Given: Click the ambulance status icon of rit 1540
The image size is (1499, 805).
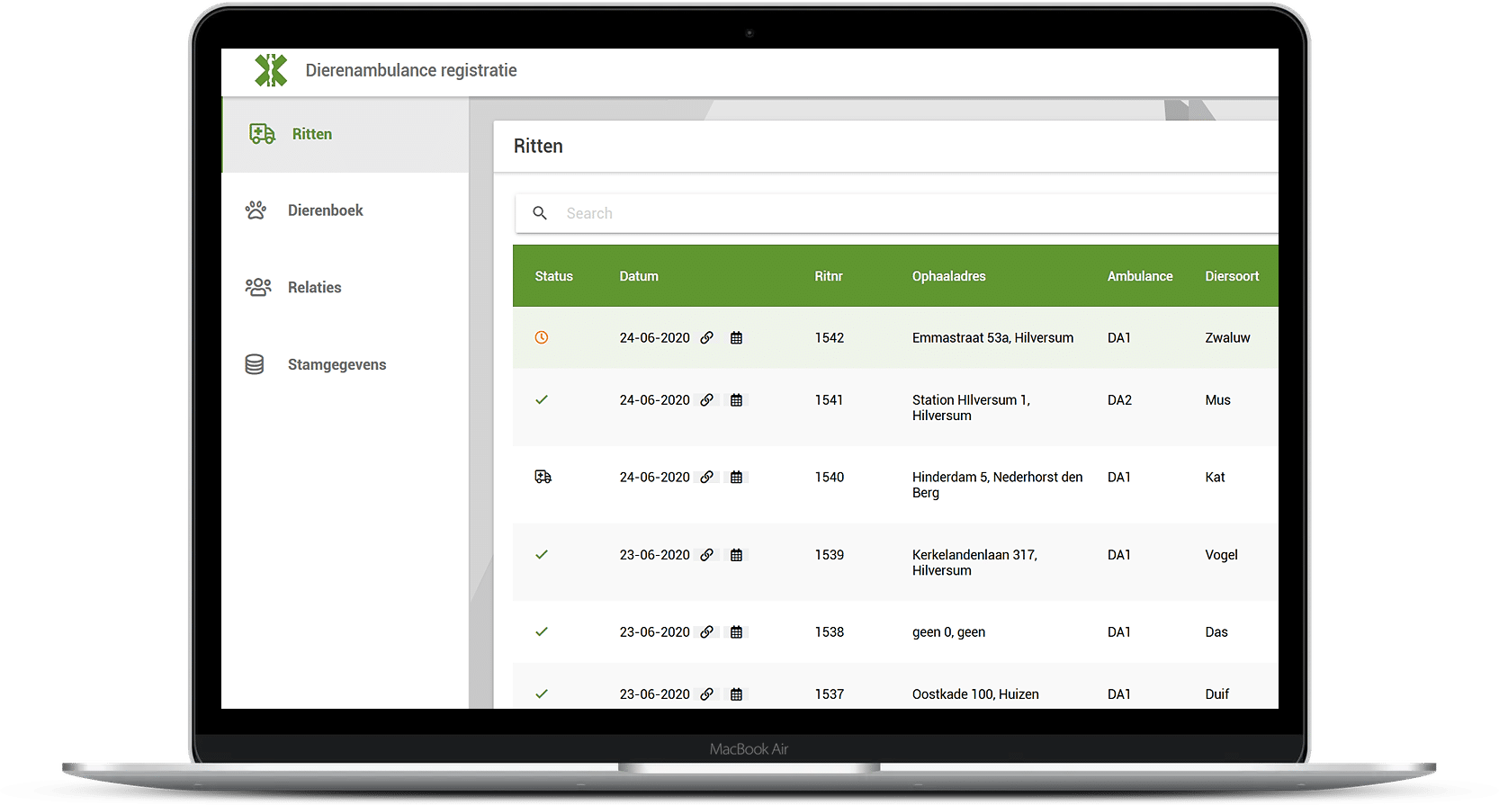Looking at the screenshot, I should [x=543, y=477].
